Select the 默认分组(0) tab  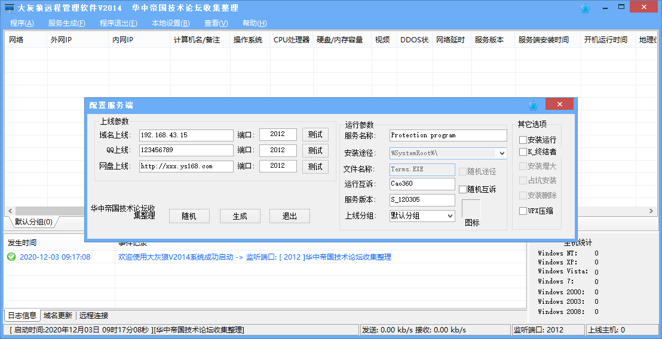click(33, 222)
